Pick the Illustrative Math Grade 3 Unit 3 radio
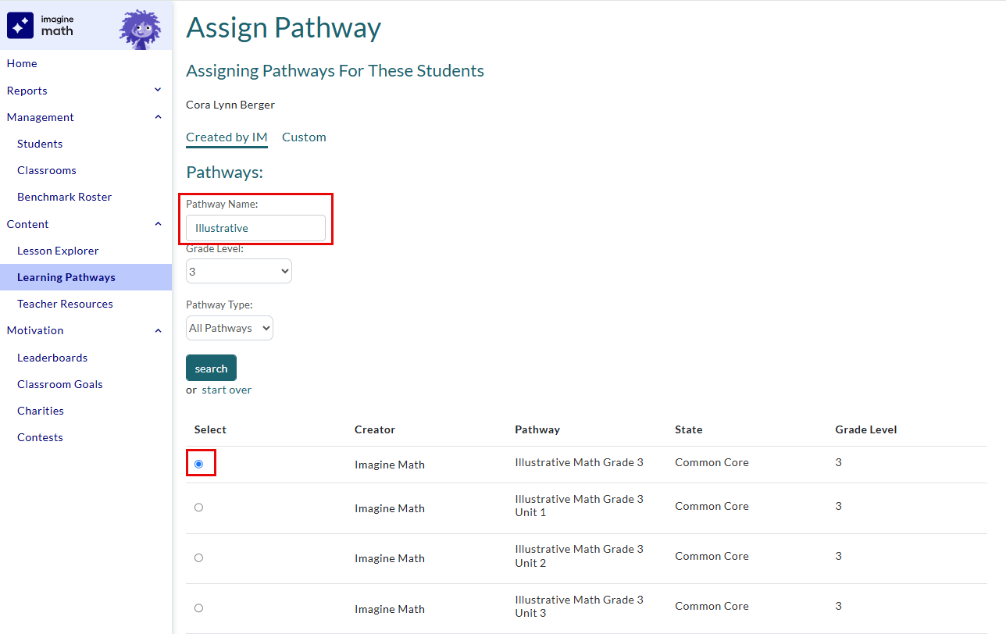Image resolution: width=1006 pixels, height=634 pixels. coord(198,608)
